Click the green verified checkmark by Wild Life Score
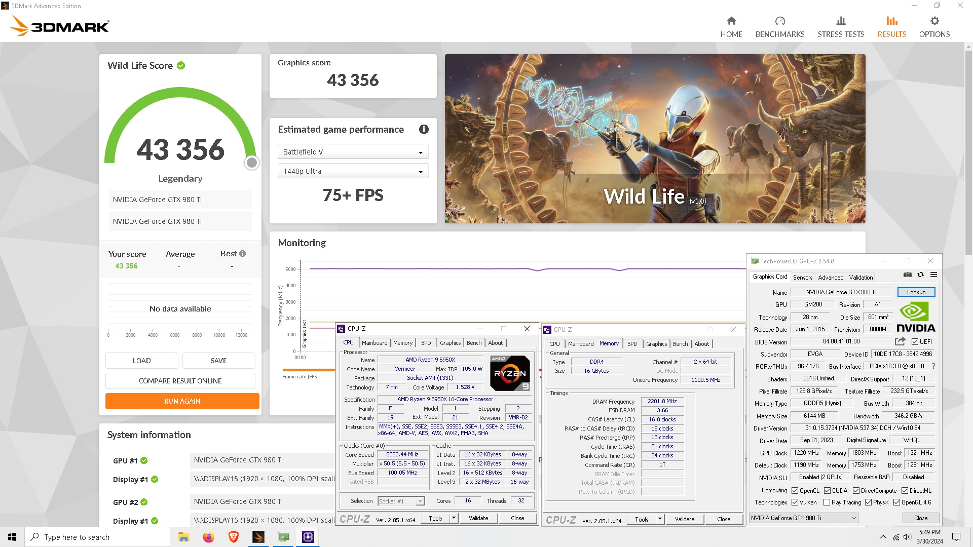The height and width of the screenshot is (547, 973). point(181,65)
